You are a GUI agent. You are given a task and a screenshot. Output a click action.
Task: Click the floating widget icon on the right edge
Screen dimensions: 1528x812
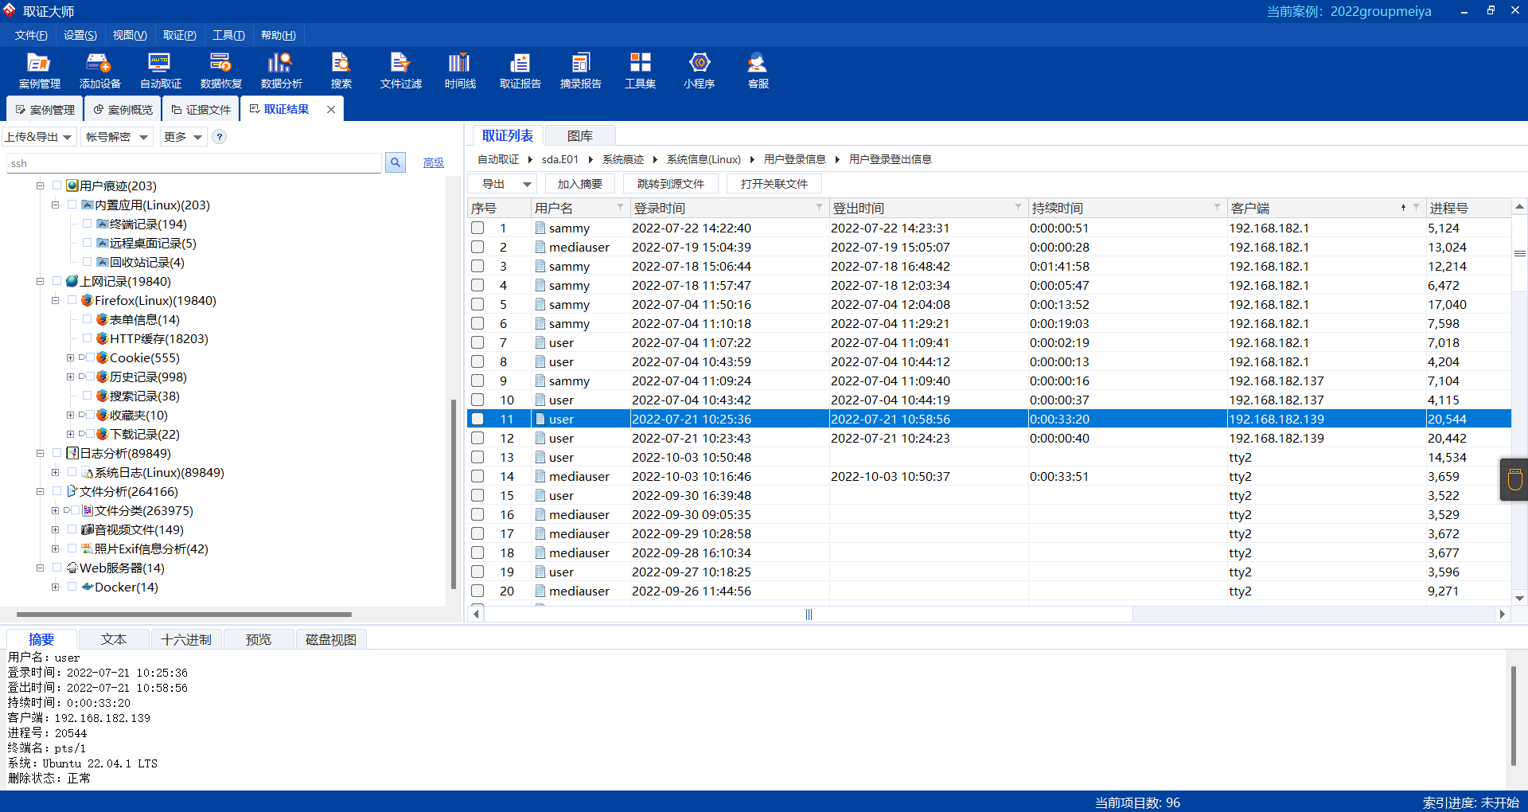click(x=1514, y=479)
